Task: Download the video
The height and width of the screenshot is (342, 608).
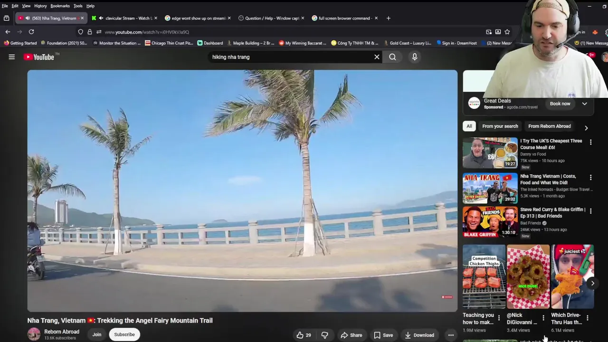Action: (x=419, y=335)
